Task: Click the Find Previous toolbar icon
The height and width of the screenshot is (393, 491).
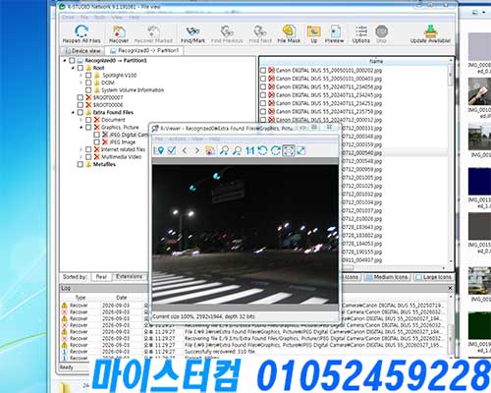Action: coord(227,33)
